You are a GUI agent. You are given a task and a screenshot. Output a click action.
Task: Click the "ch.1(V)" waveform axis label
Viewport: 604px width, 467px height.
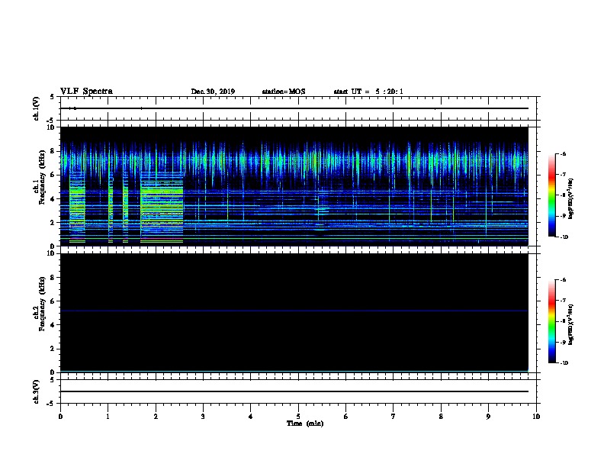tap(37, 108)
